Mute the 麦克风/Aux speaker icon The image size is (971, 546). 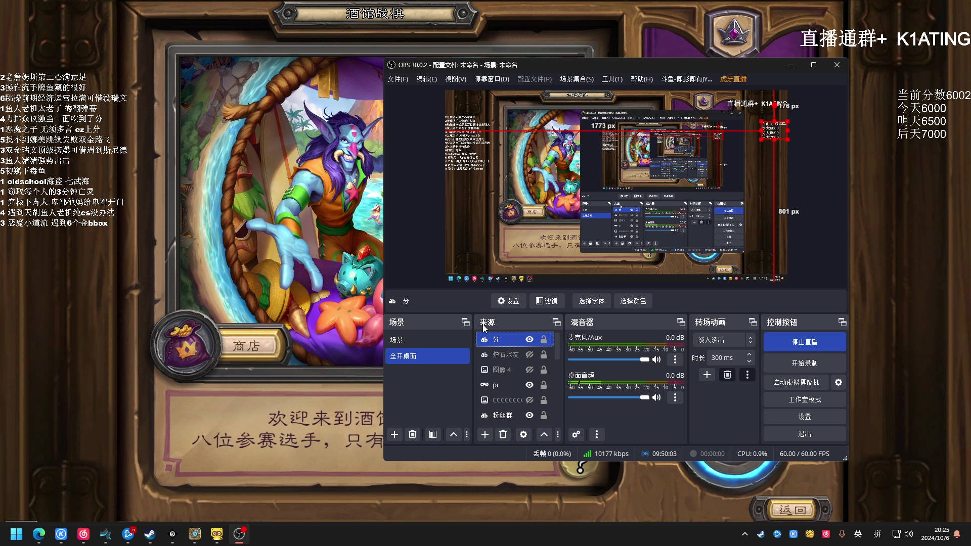pyautogui.click(x=656, y=359)
